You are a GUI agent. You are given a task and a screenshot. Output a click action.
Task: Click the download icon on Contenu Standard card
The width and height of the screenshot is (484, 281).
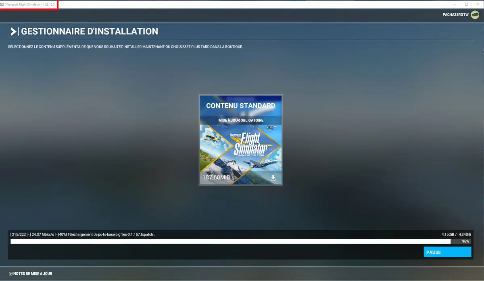pos(273,177)
